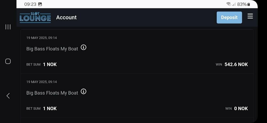Viewport: 267px width, 123px height.
Task: Tap the 09:23 clock in status bar
Action: click(x=30, y=4)
